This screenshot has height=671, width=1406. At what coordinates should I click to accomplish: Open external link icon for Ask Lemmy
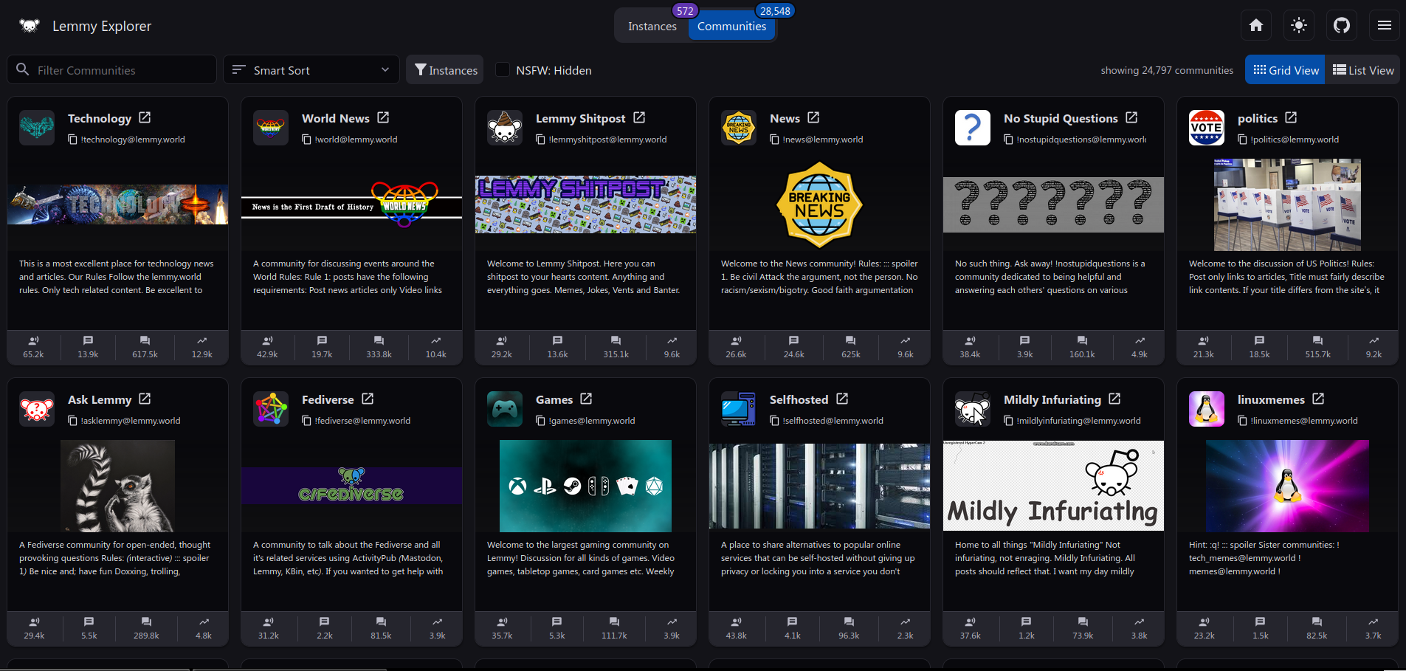pyautogui.click(x=145, y=399)
